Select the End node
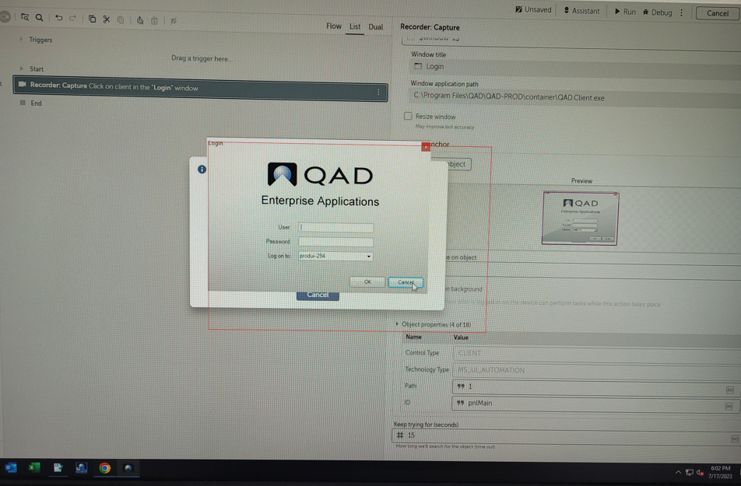741x486 pixels. 31,103
